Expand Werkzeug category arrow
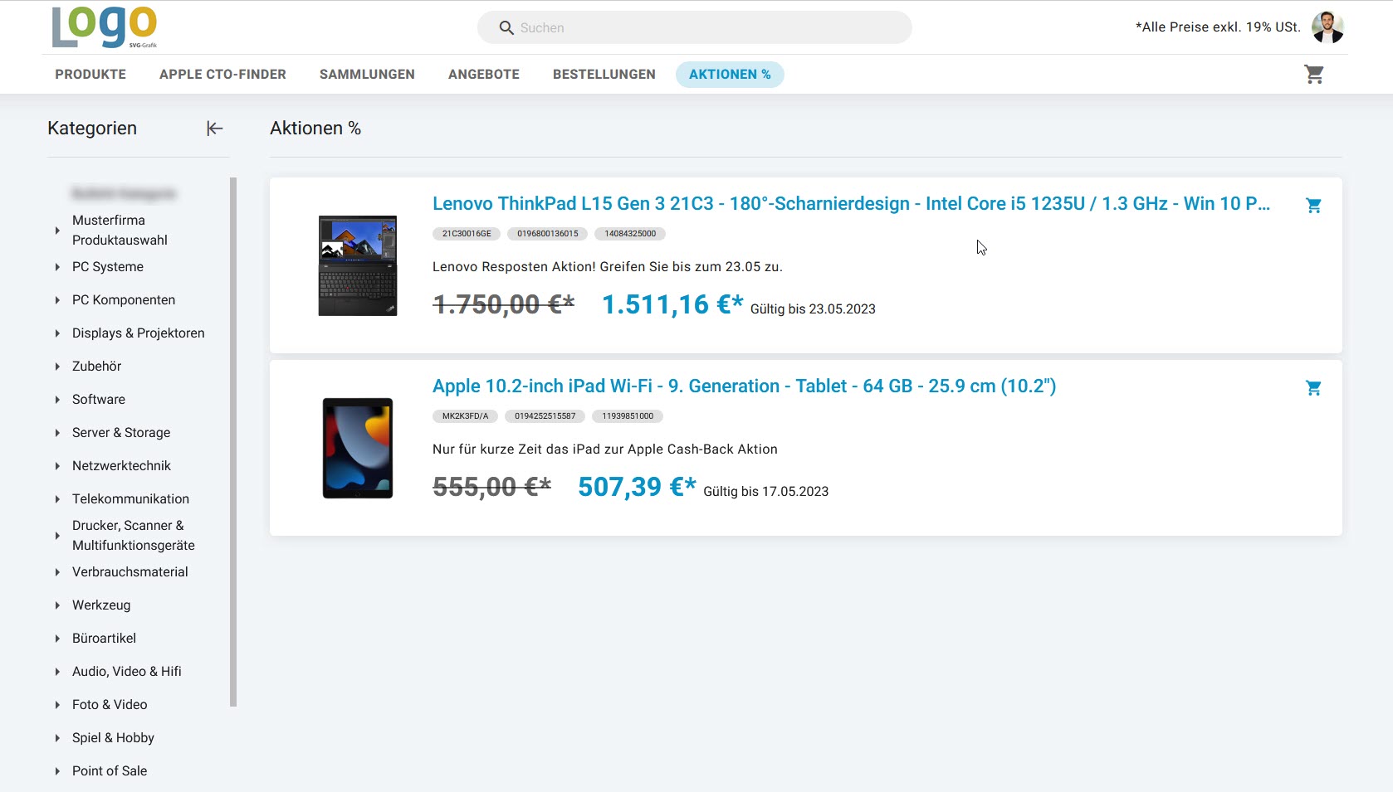The height and width of the screenshot is (792, 1393). click(x=57, y=605)
